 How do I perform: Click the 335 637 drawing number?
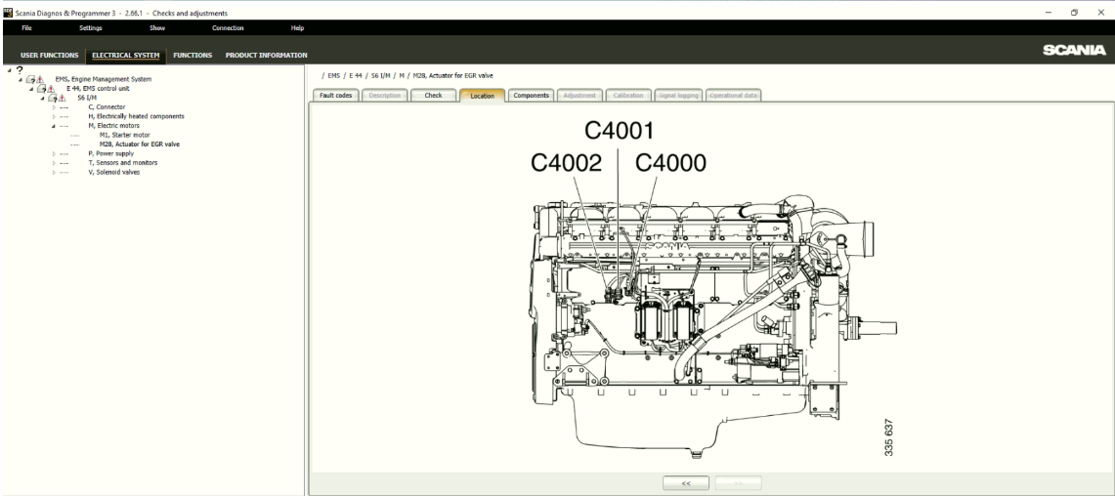tap(889, 437)
